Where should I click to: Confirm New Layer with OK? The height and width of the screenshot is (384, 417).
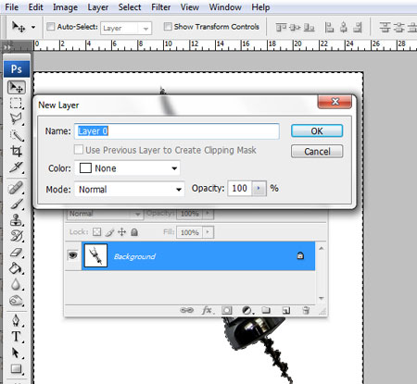[x=317, y=131]
